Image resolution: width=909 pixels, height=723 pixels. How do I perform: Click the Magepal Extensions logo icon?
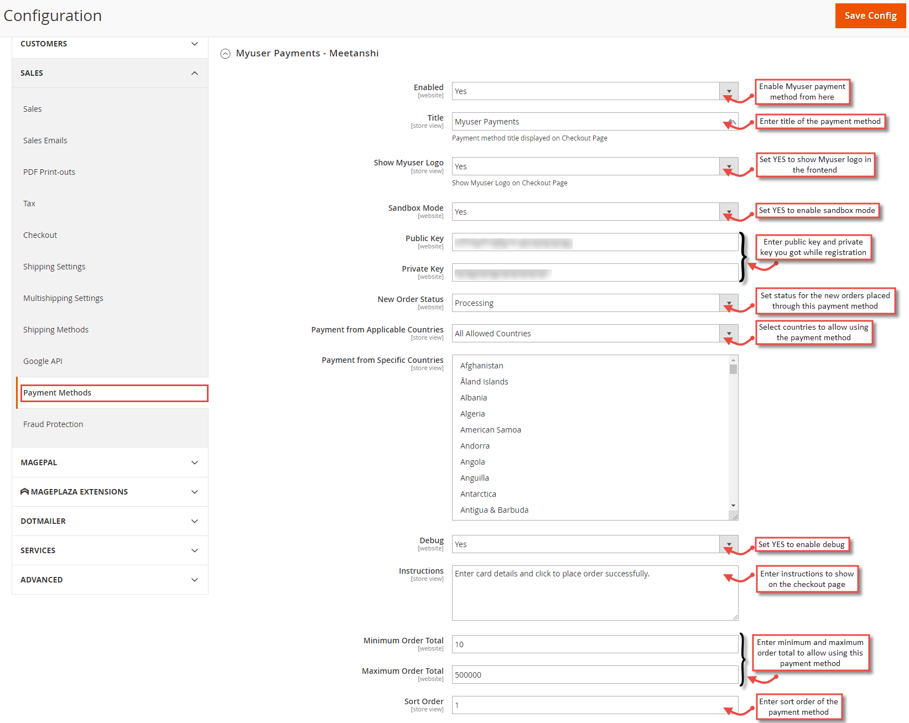(24, 491)
